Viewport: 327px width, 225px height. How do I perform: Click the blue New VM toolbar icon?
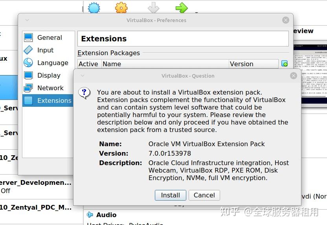point(94,7)
